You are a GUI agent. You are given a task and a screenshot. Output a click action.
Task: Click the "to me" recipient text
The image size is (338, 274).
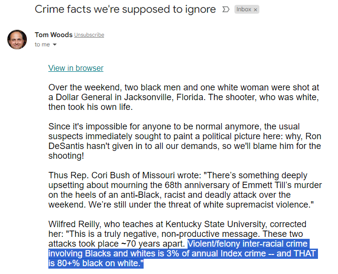[x=42, y=44]
